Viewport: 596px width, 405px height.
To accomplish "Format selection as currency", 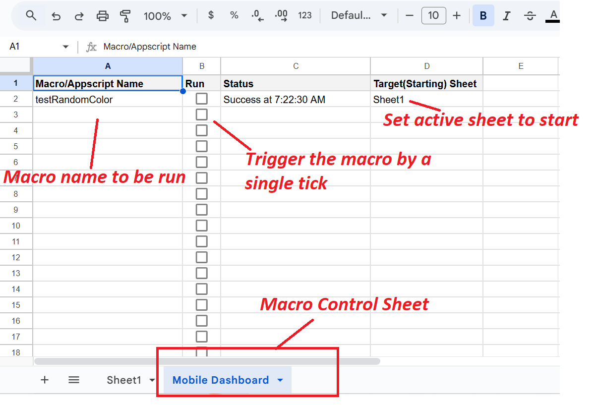I will pyautogui.click(x=211, y=15).
